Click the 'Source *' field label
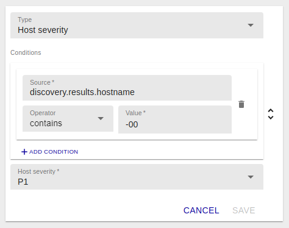 pos(42,82)
